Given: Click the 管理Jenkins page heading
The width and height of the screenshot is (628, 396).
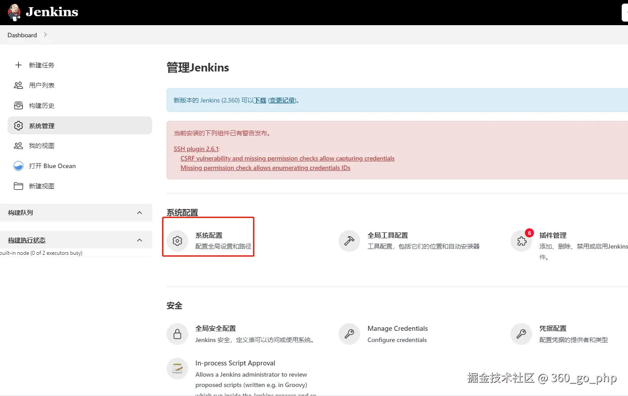Looking at the screenshot, I should tap(198, 67).
